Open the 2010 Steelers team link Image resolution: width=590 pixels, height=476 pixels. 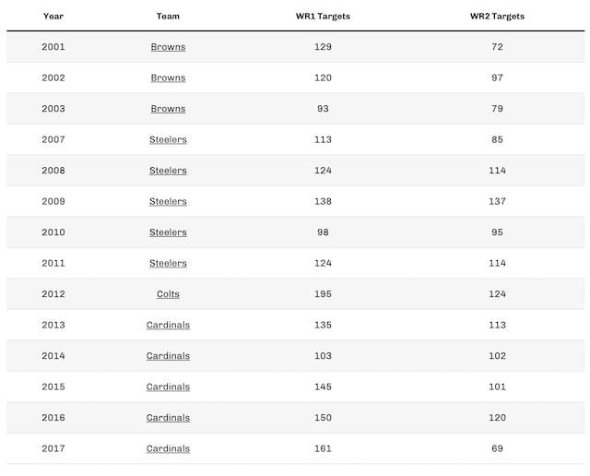coord(168,232)
